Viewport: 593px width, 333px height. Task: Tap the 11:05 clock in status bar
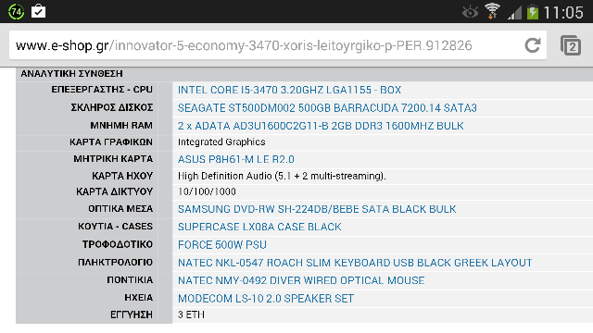click(x=563, y=12)
